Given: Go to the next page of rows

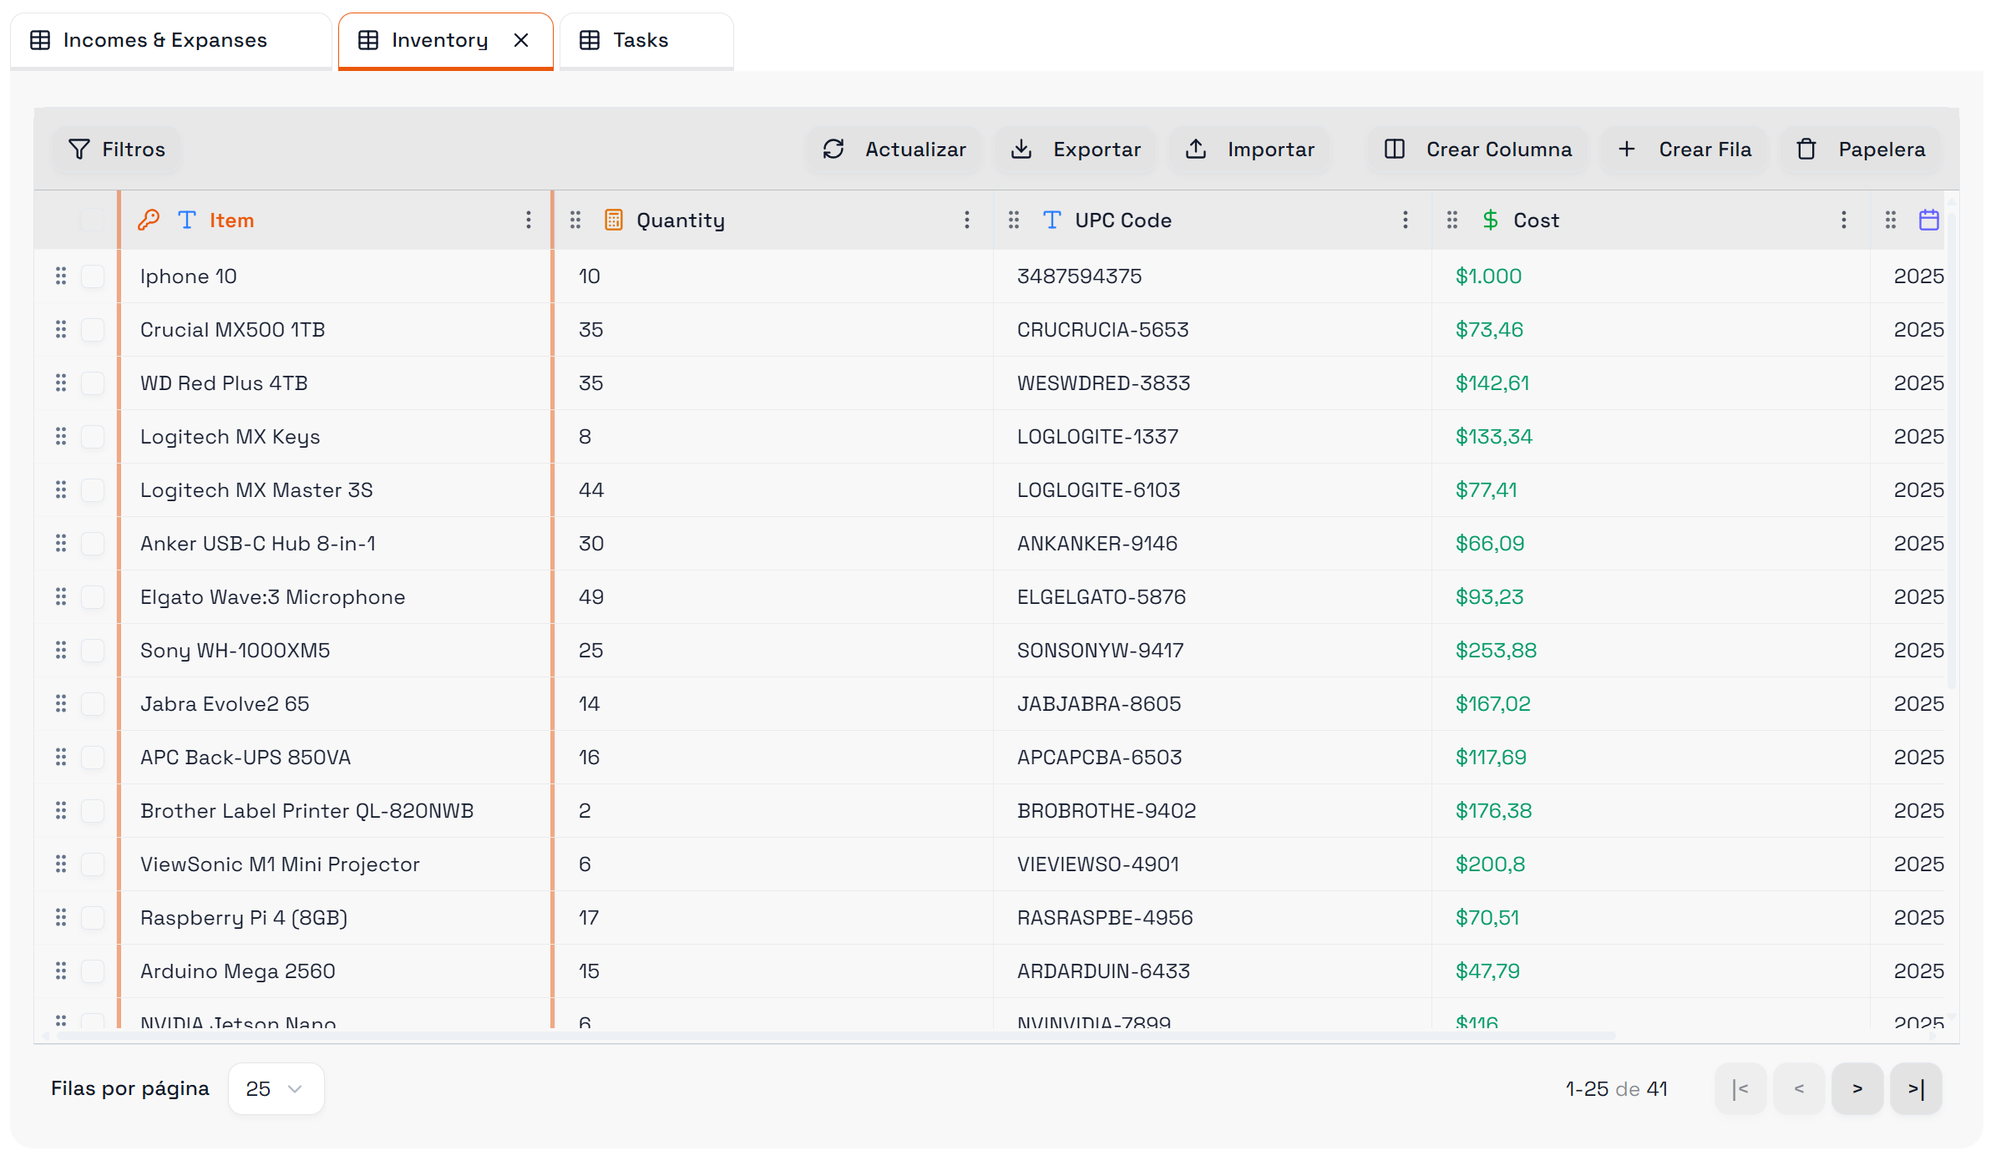Looking at the screenshot, I should pos(1857,1088).
